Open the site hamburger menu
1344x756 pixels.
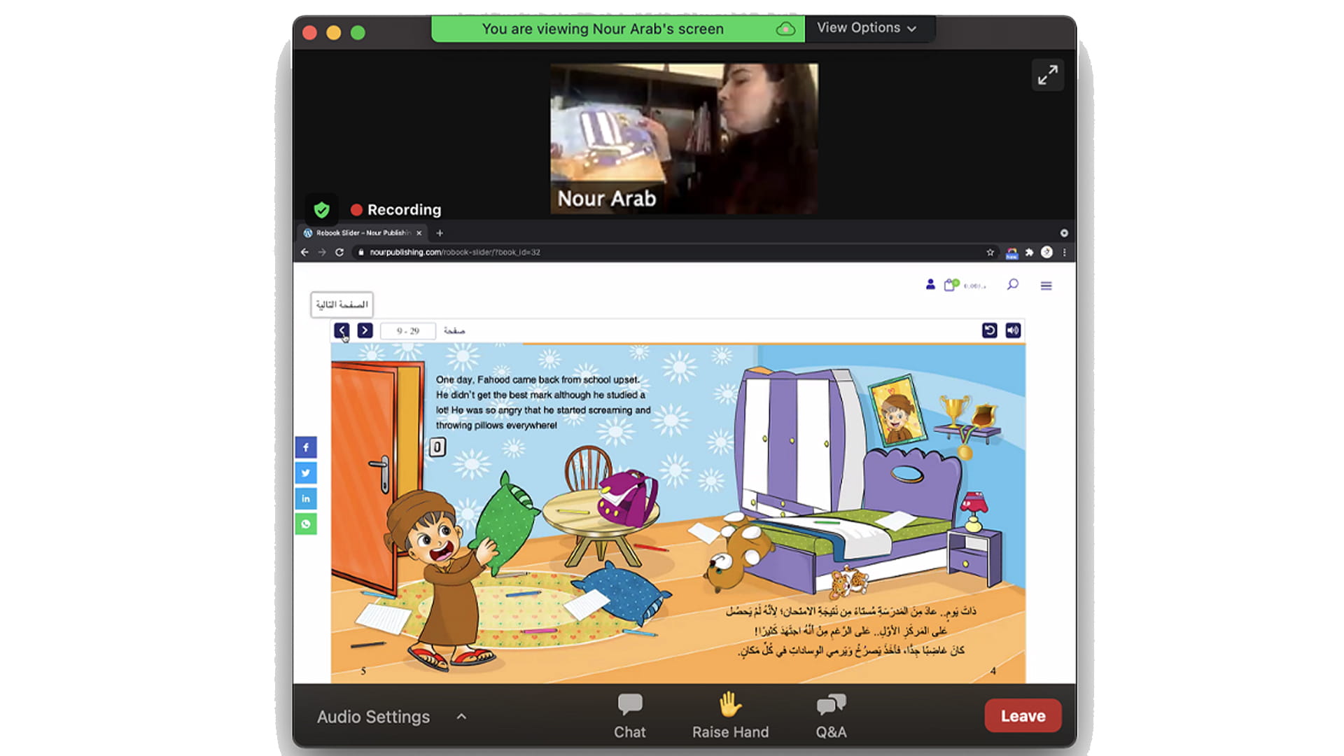pos(1046,286)
